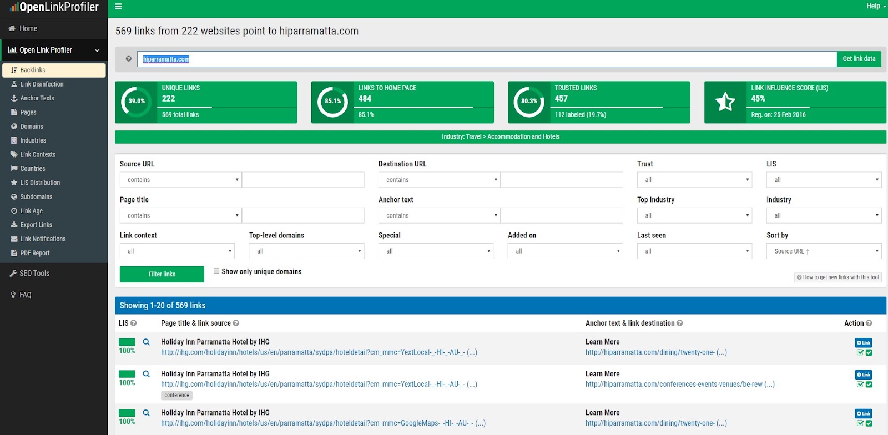Screen dimensions: 888x435
Task: Open Anchor text contains dropdown
Action: click(x=439, y=215)
